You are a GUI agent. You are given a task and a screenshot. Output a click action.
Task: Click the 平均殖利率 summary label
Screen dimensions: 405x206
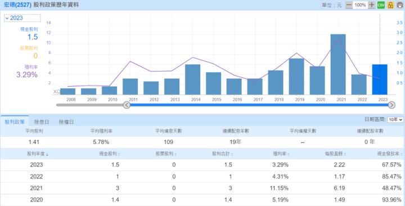[x=101, y=131]
